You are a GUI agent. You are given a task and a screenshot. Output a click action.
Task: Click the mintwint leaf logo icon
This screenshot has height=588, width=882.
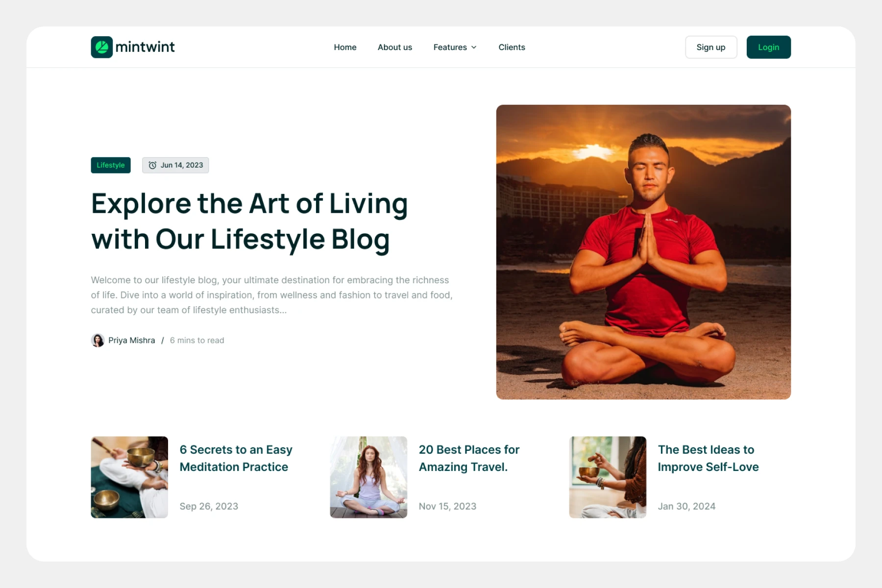(102, 47)
